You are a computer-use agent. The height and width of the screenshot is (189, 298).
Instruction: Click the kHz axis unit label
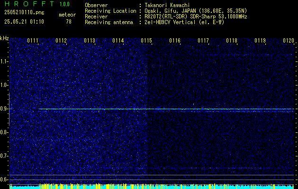tap(4, 38)
